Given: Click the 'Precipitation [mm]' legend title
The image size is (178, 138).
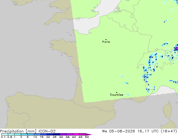Looking at the screenshot, I should tap(18, 131).
